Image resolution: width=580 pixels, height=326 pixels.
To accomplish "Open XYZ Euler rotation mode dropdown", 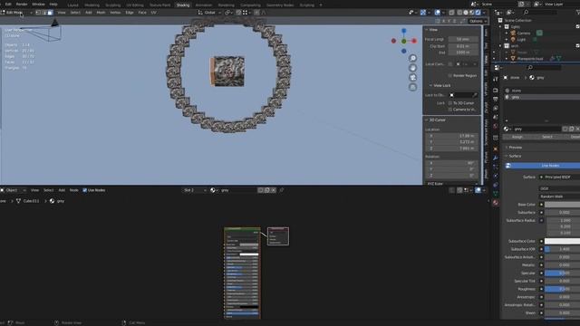I will point(452,183).
